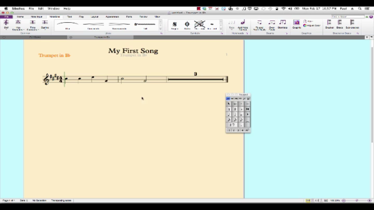Toggle the rest button on the Keypad

click(232, 125)
